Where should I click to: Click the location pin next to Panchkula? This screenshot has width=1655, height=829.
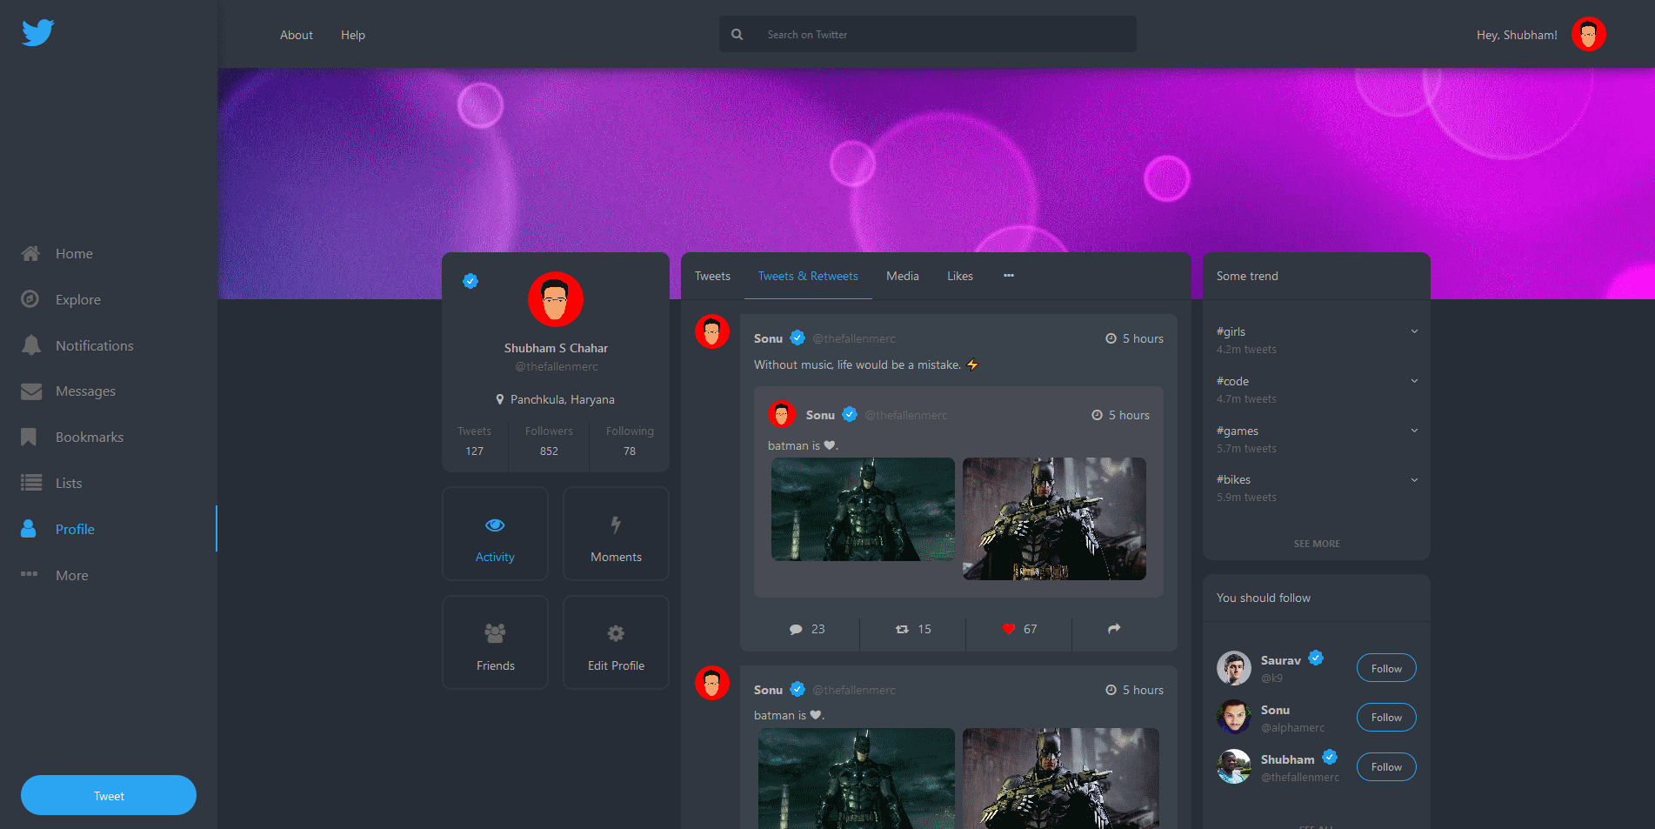[500, 399]
